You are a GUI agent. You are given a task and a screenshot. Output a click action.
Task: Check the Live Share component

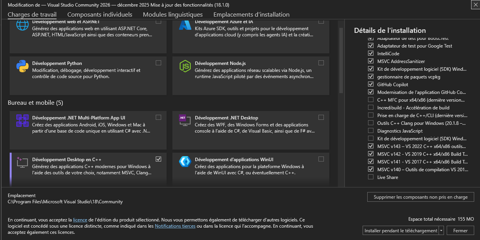point(371,177)
